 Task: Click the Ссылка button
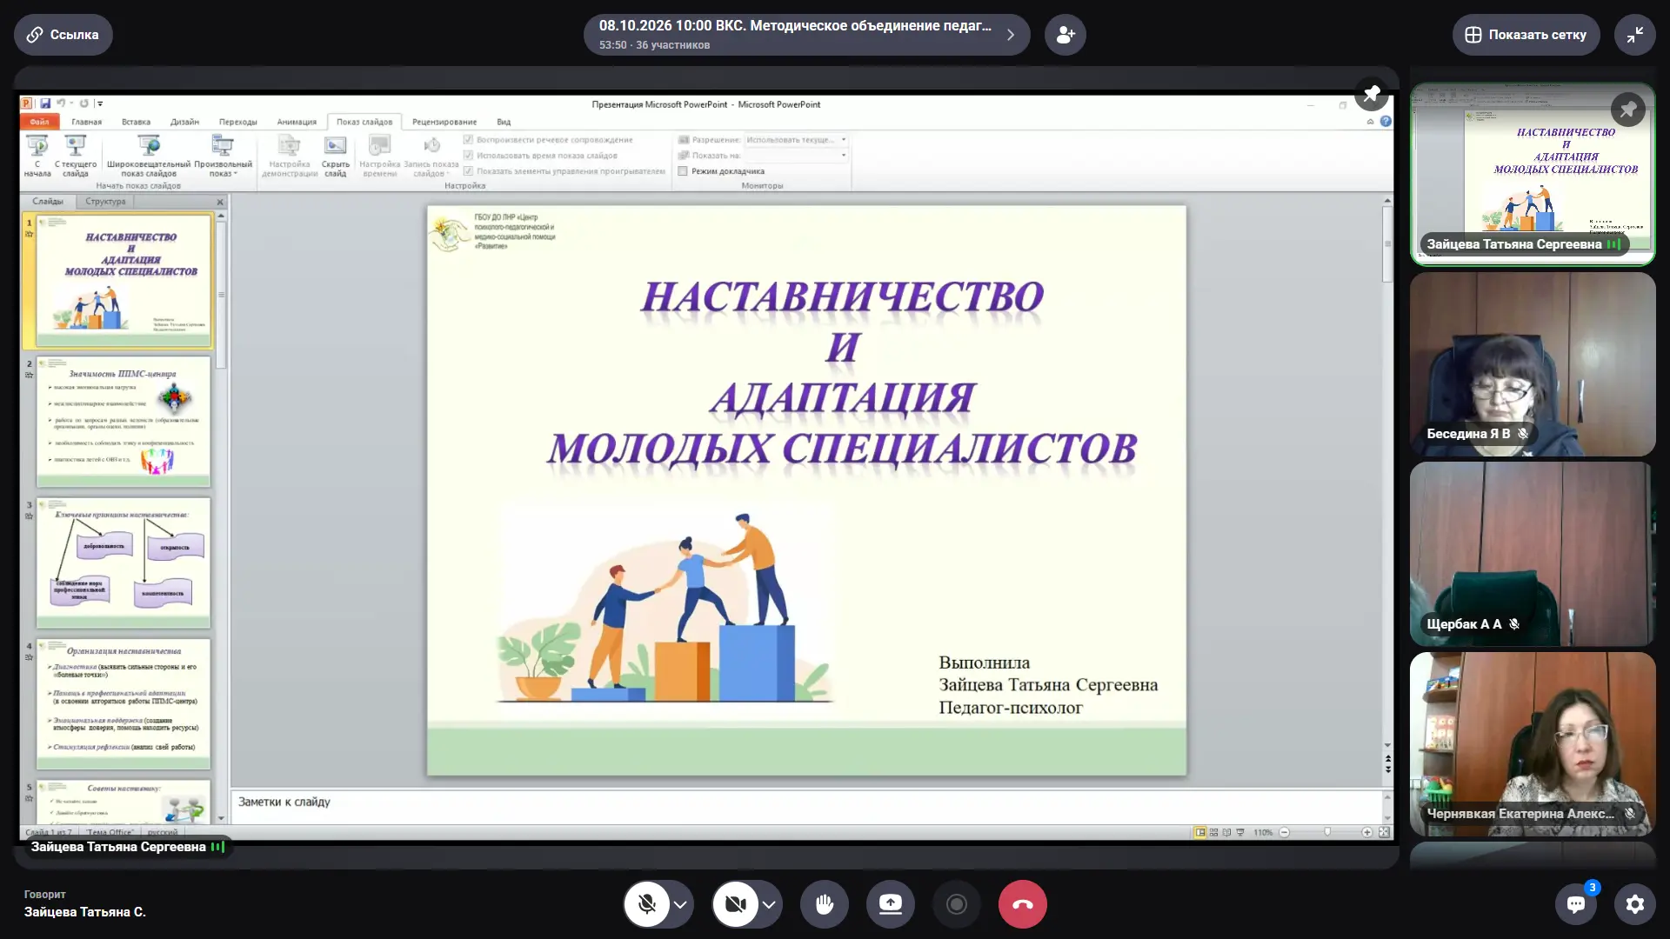(63, 35)
